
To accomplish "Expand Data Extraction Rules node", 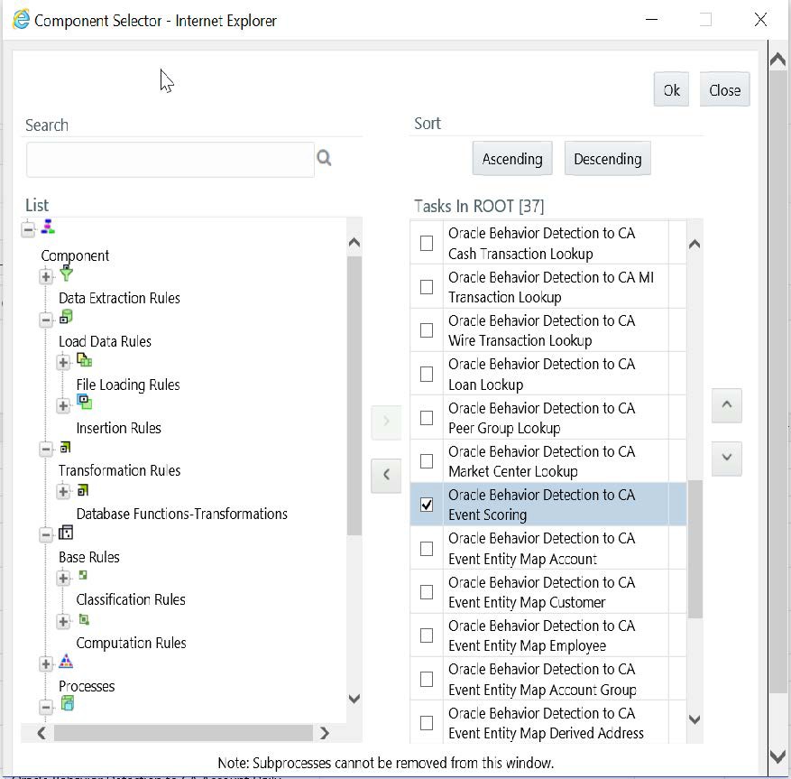I will pyautogui.click(x=46, y=276).
